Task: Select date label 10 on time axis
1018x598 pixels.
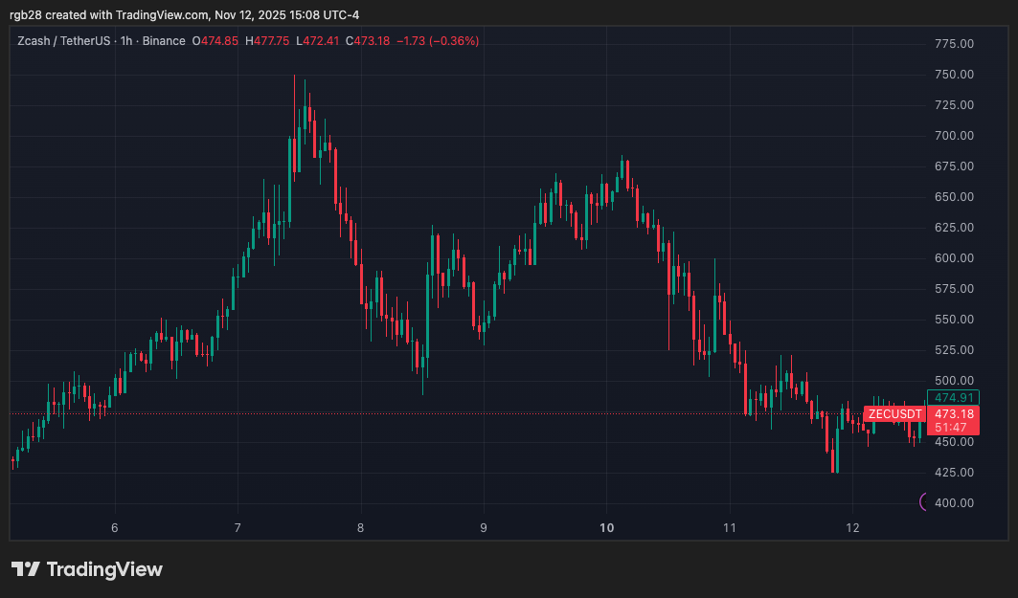Action: pos(606,527)
